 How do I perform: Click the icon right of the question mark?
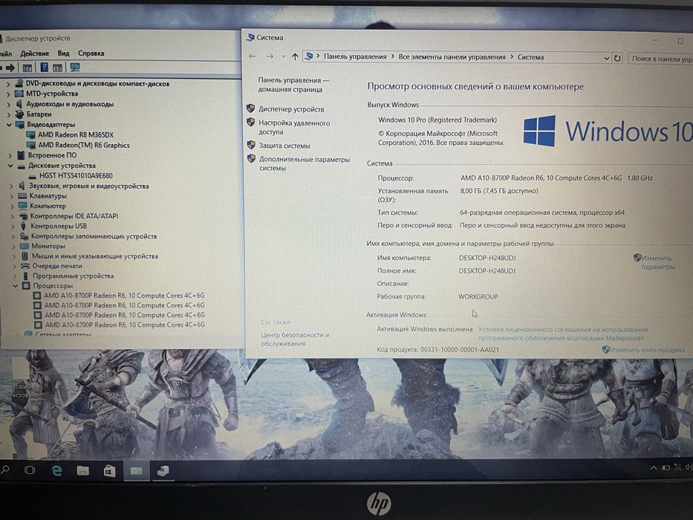57,68
